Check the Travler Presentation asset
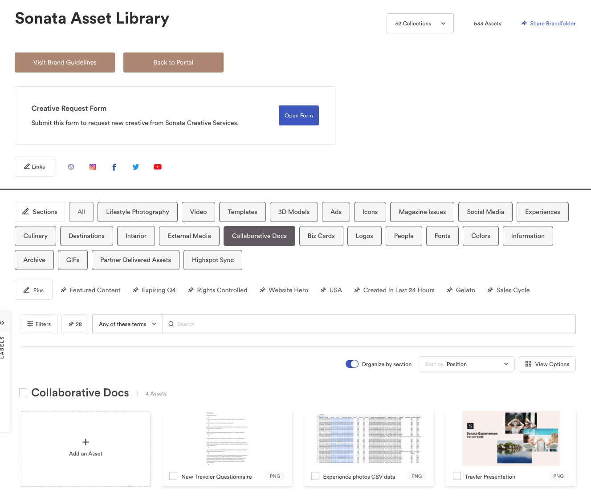Viewport: 591px width, 496px height. tap(456, 476)
